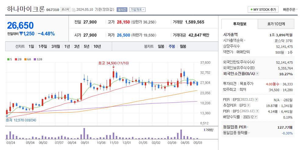Screen dimensions: 301x150
Task: Click the 목표주가 label
Action: click(247, 84)
